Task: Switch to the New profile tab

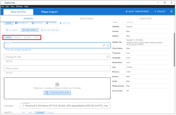Action: pyautogui.click(x=18, y=12)
